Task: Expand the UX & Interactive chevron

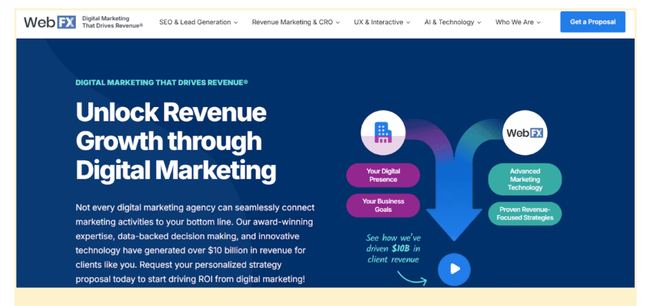Action: tap(408, 22)
